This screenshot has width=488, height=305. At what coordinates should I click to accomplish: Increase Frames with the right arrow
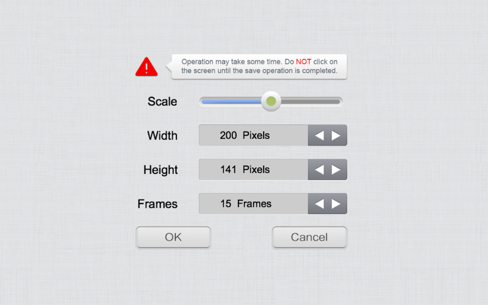336,204
